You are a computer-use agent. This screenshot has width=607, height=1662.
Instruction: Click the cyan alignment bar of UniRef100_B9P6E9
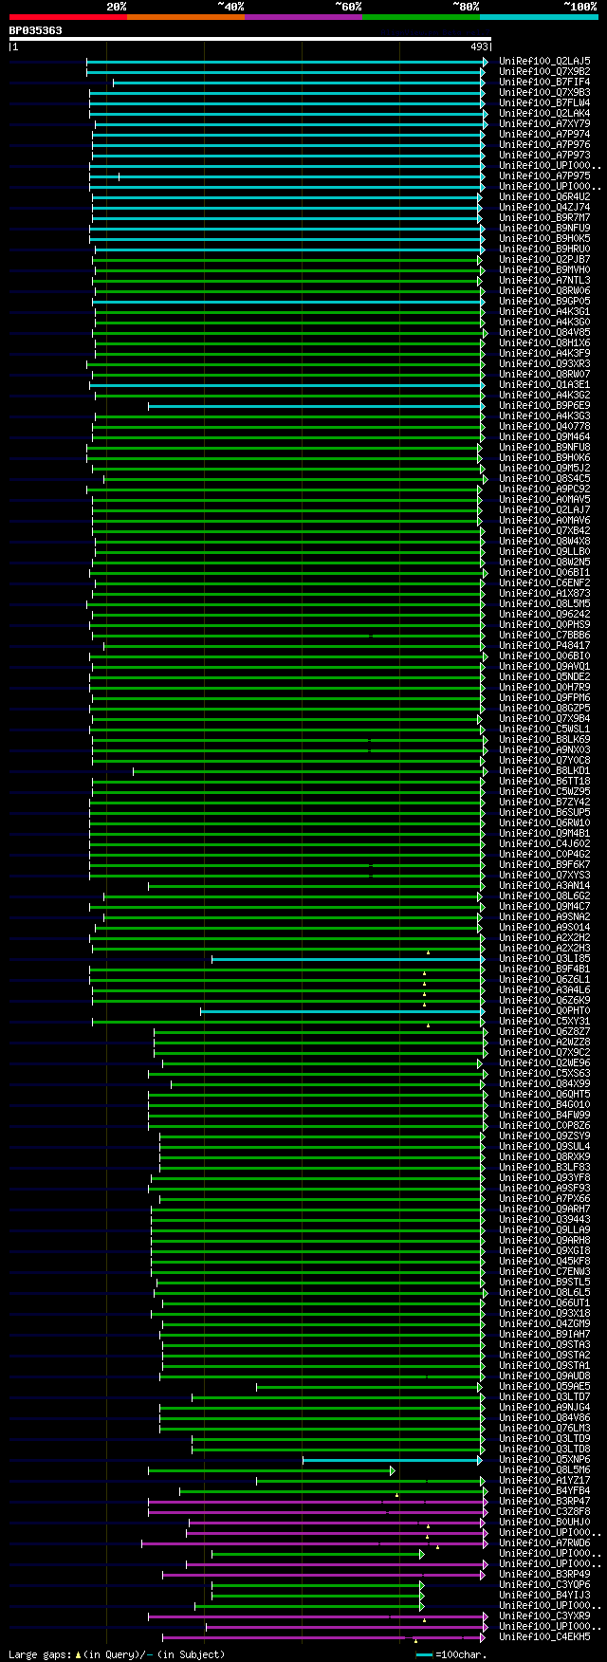tap(316, 405)
